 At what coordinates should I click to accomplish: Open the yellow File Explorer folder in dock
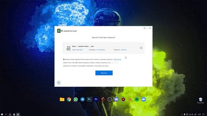pos(62,100)
